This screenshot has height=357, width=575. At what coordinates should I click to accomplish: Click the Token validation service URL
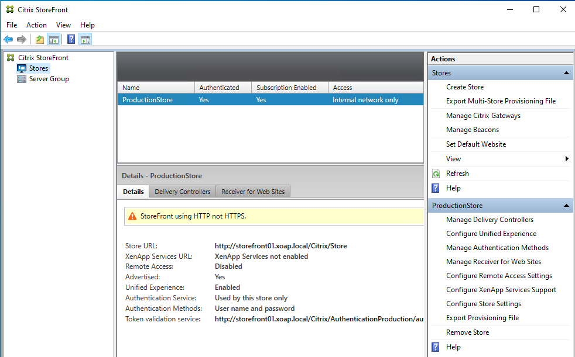[319, 319]
